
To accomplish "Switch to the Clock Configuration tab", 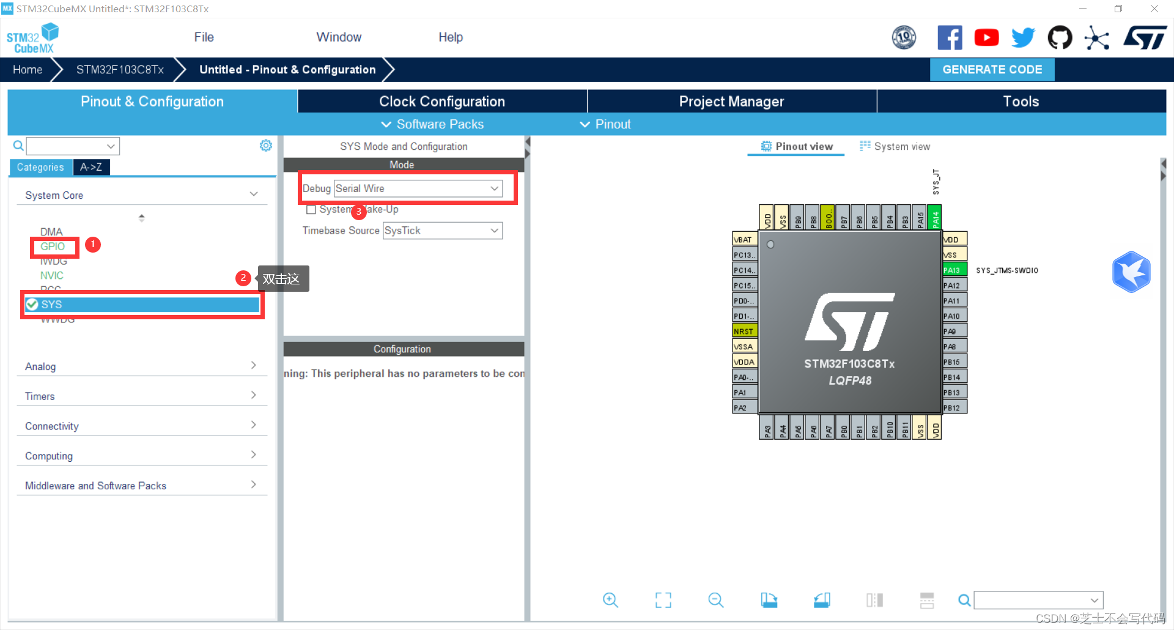I will (442, 102).
